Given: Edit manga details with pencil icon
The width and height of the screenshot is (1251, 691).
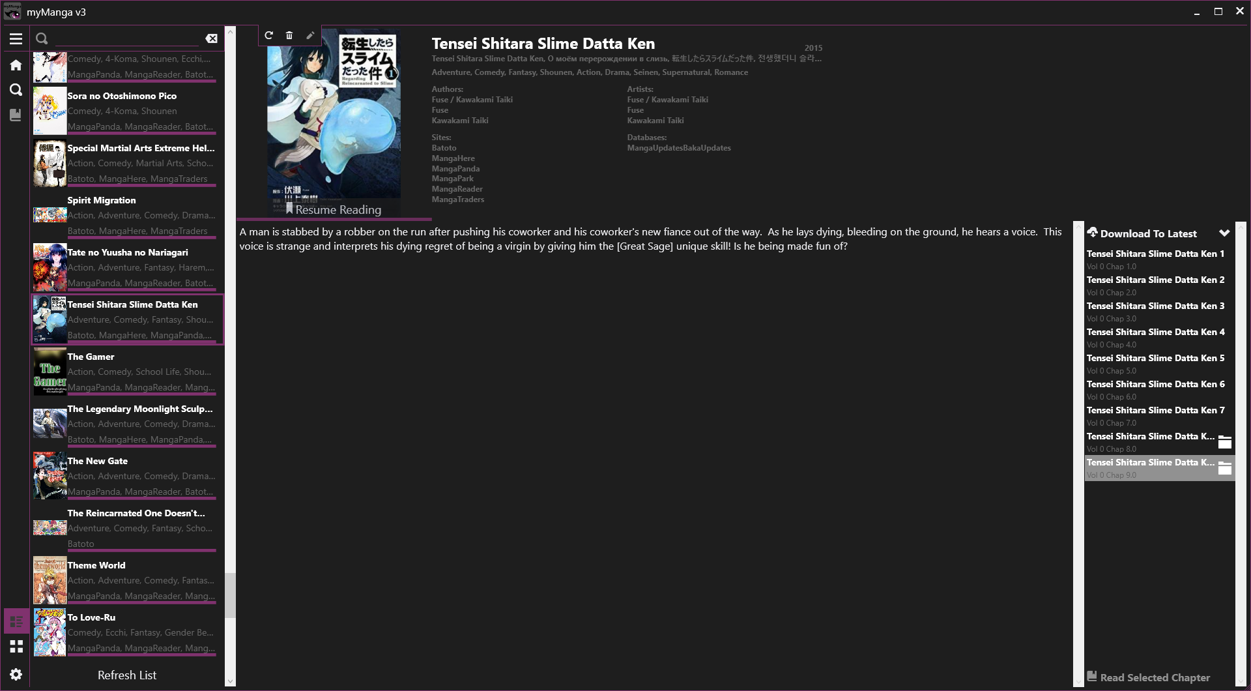Looking at the screenshot, I should 310,35.
